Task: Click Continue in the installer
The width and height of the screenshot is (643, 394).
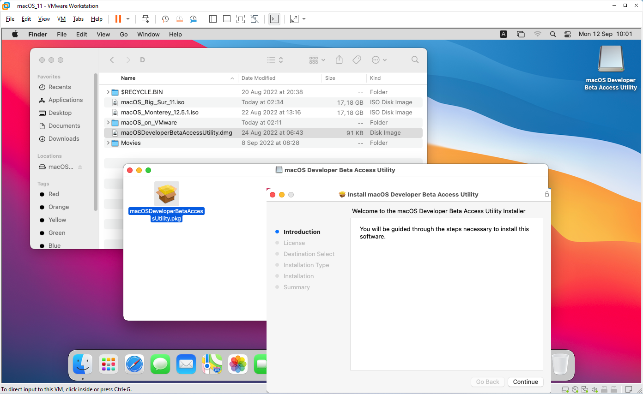Action: [525, 382]
